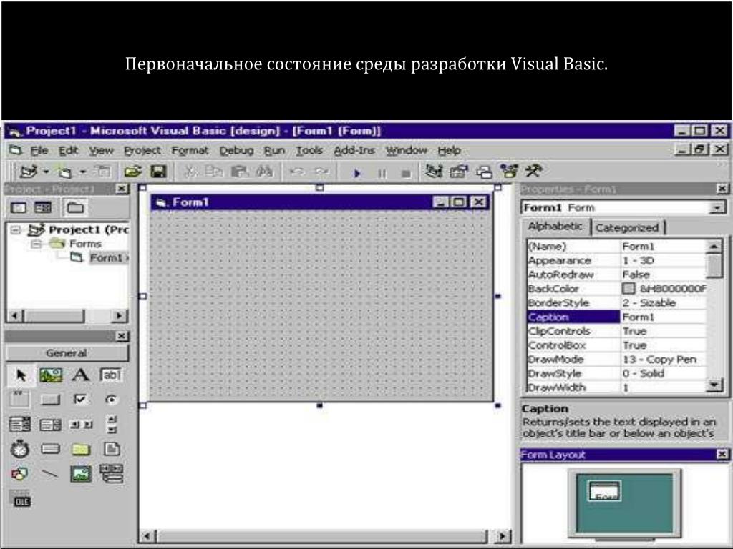Select the TextBox control (ab| icon)
733x549 pixels.
pos(111,375)
